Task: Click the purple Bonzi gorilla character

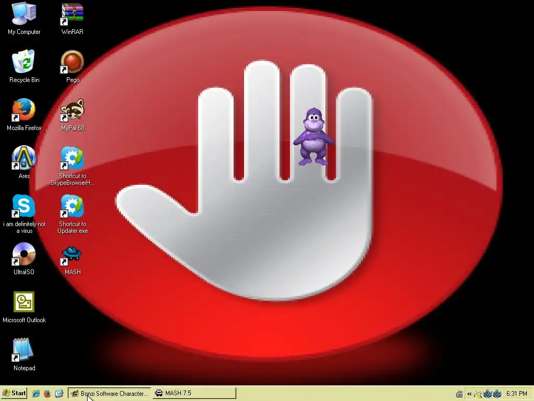Action: 313,137
